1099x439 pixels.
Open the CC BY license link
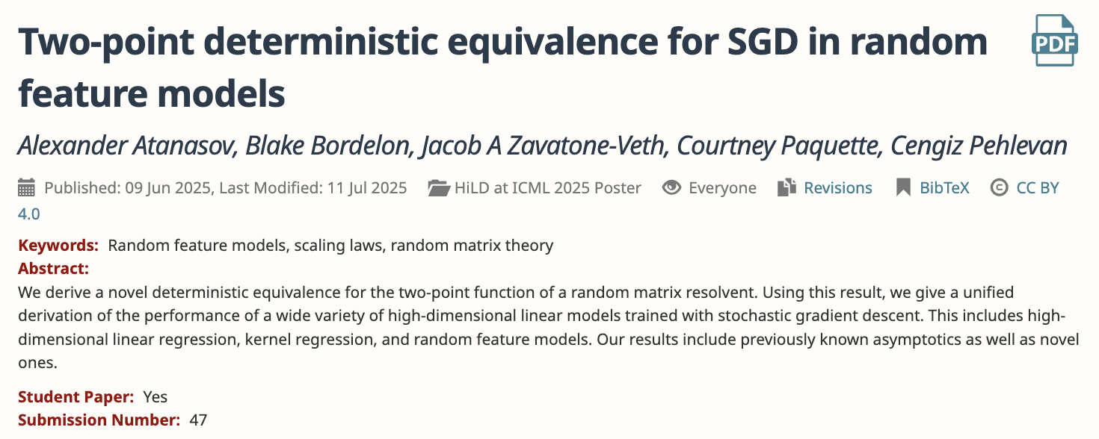click(1038, 187)
